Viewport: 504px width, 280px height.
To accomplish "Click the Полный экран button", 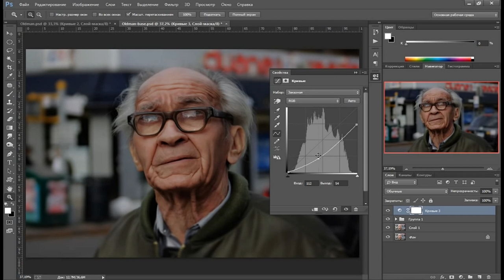I will [x=244, y=15].
